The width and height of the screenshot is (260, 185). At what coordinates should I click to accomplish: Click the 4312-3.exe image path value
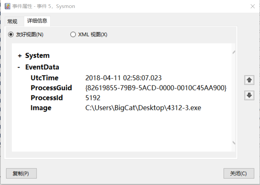pyautogui.click(x=143, y=108)
